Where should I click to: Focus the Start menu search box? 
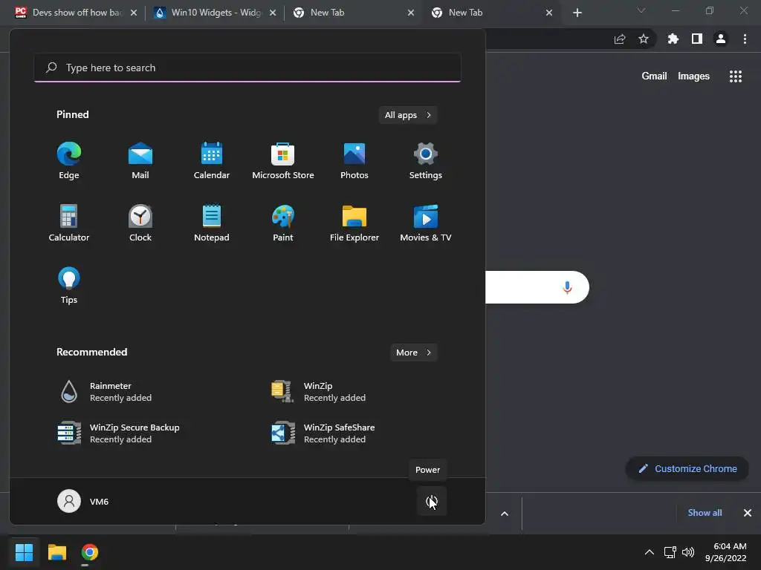click(x=247, y=68)
